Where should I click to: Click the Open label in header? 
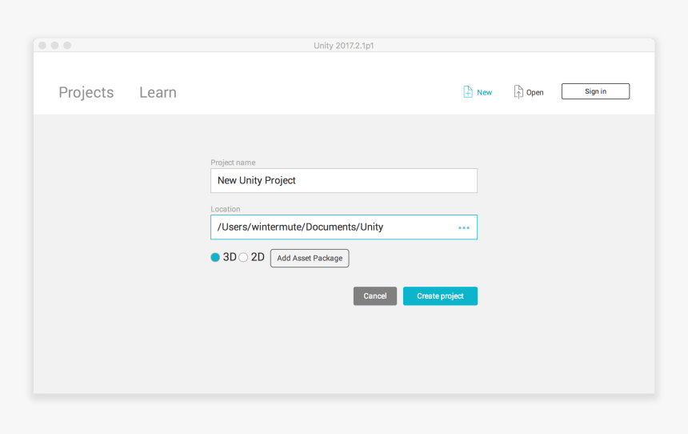click(x=535, y=93)
